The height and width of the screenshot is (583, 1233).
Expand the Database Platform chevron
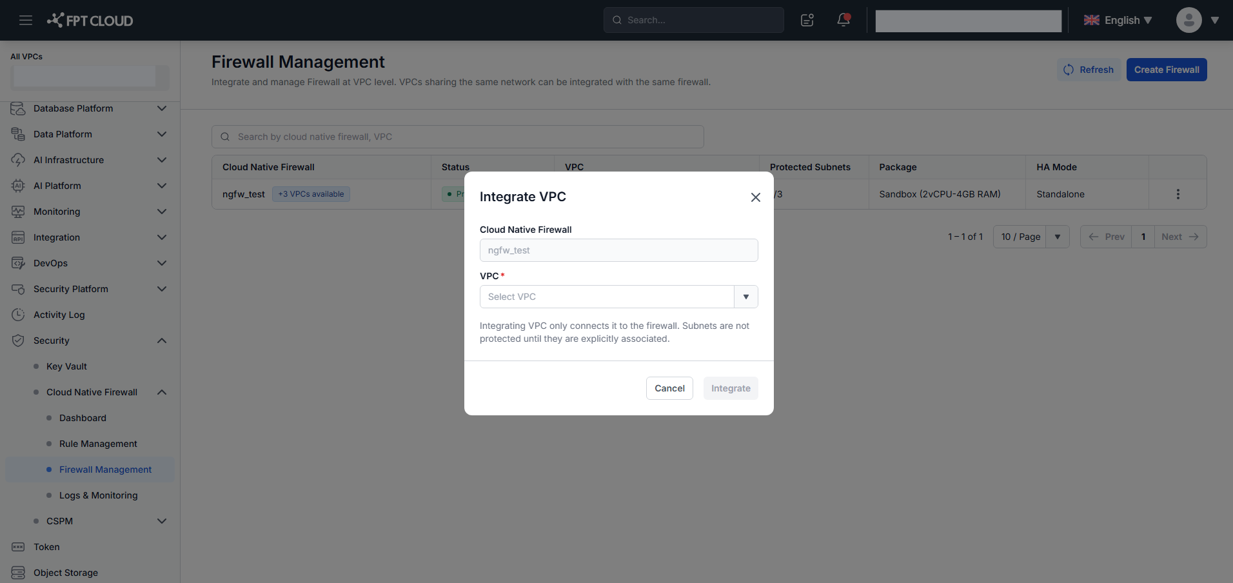pyautogui.click(x=162, y=108)
